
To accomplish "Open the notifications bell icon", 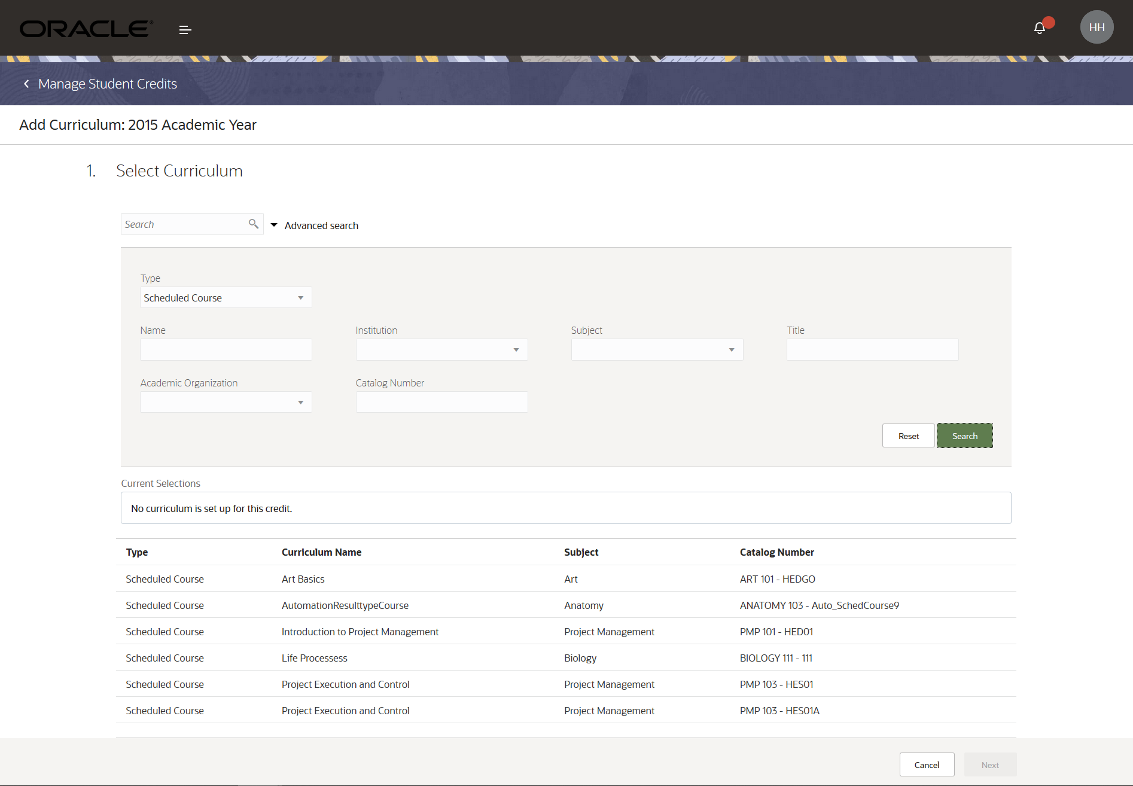I will 1040,28.
